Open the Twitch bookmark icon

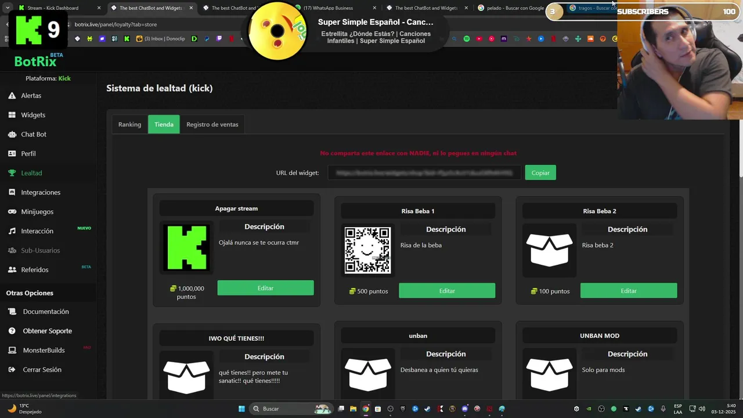219,39
